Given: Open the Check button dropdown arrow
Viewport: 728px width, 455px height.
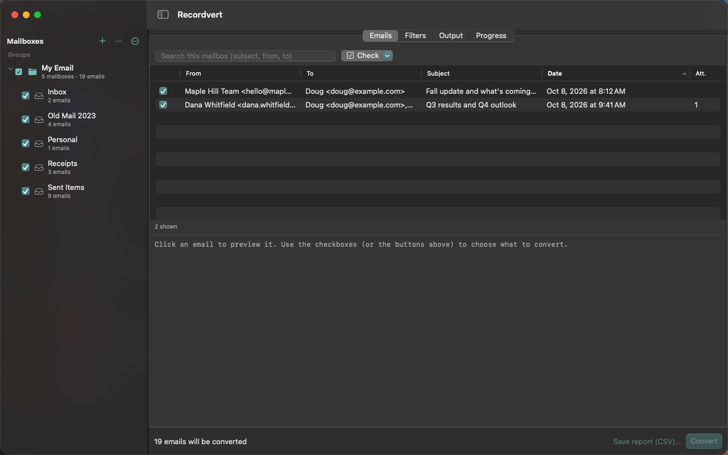Looking at the screenshot, I should click(387, 56).
